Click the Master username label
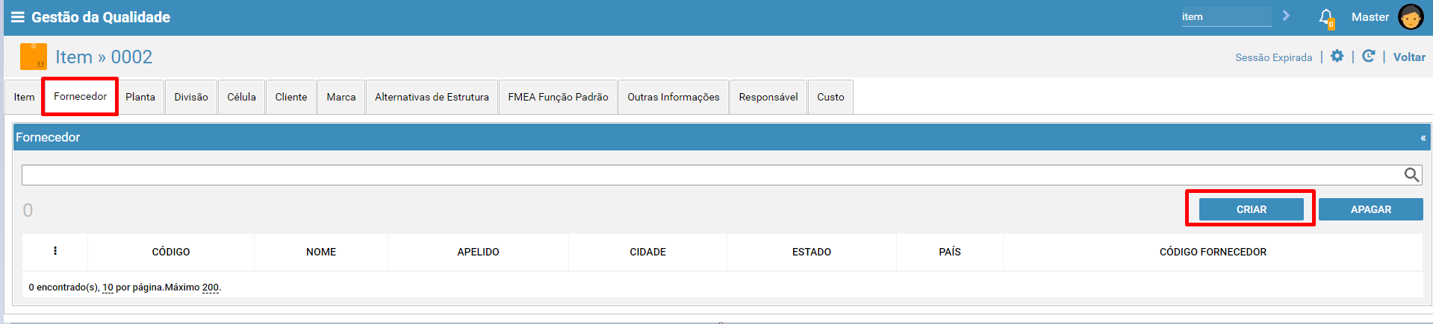1433x324 pixels. pyautogui.click(x=1370, y=16)
